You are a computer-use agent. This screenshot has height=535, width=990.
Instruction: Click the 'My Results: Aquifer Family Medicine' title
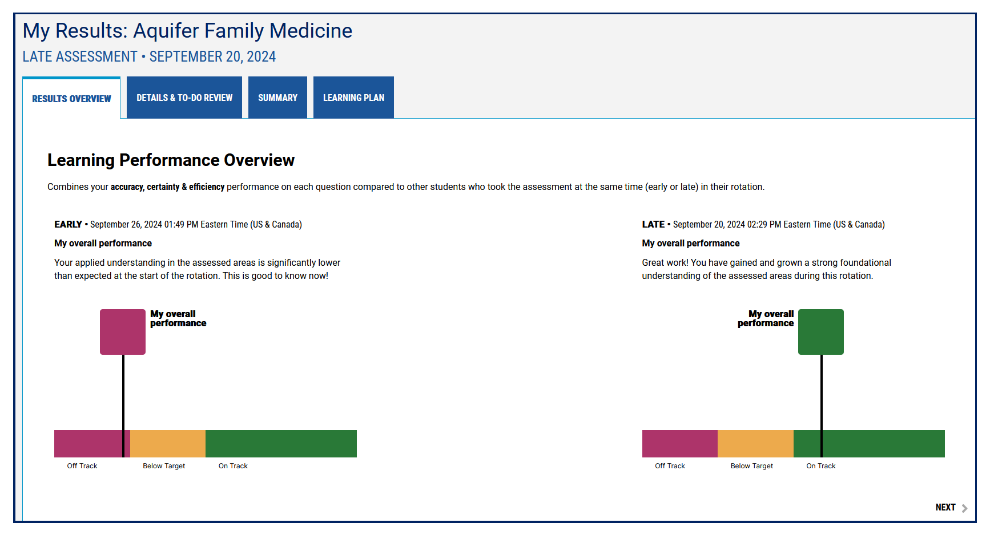(187, 31)
